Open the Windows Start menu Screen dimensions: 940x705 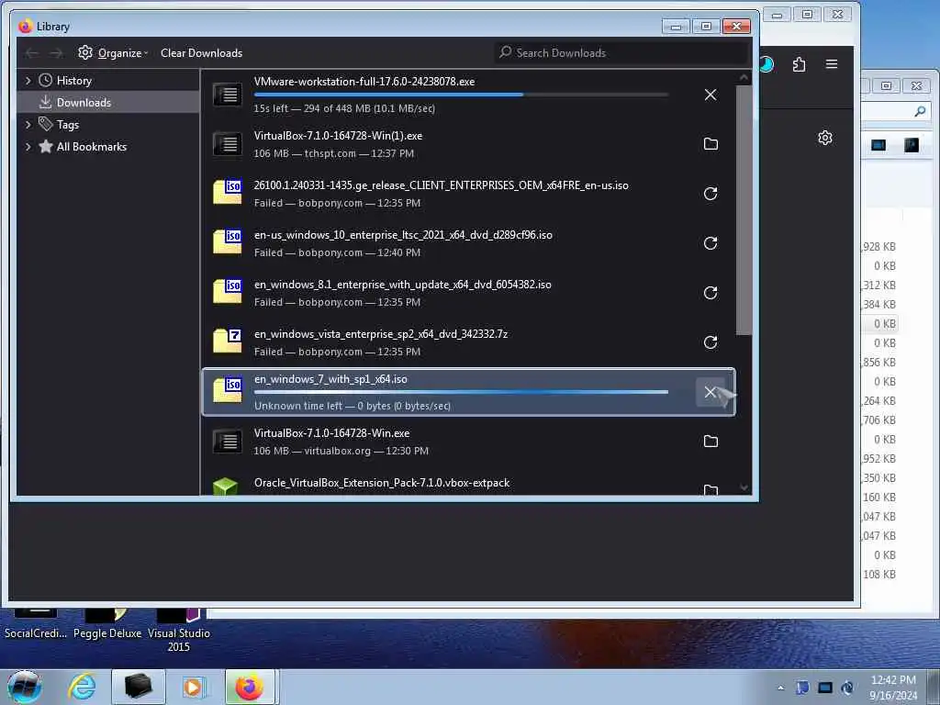coord(25,687)
